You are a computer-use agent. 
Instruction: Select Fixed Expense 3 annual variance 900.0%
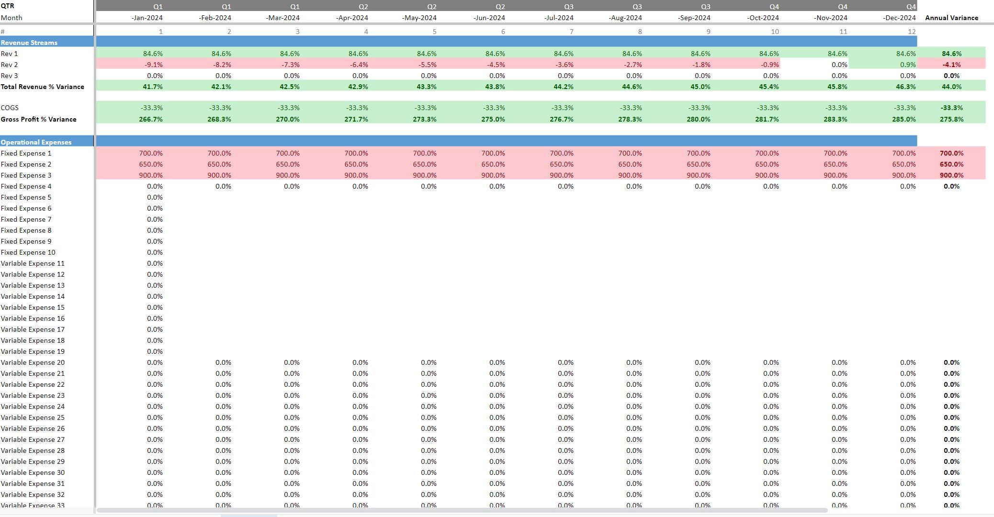(952, 175)
